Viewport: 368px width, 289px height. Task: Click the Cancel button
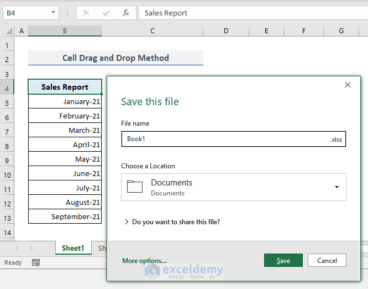click(x=327, y=260)
